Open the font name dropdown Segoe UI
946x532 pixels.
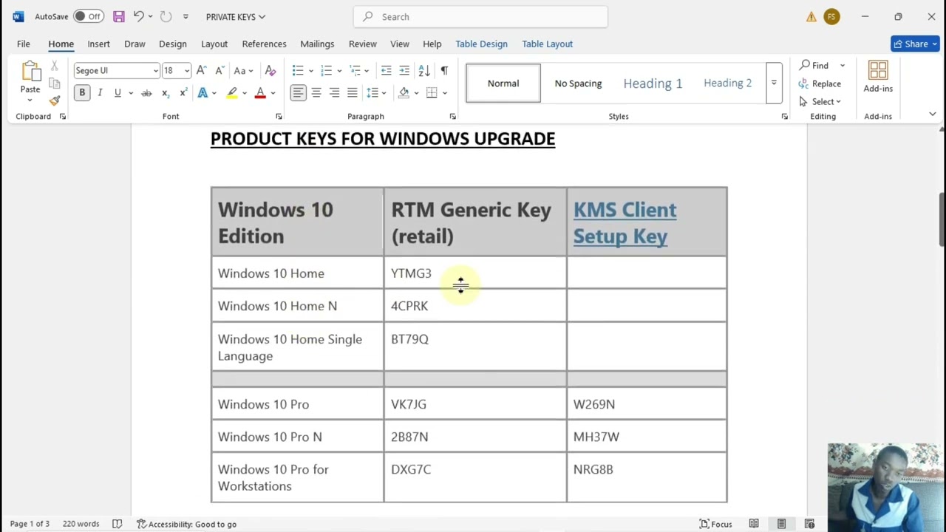point(155,71)
